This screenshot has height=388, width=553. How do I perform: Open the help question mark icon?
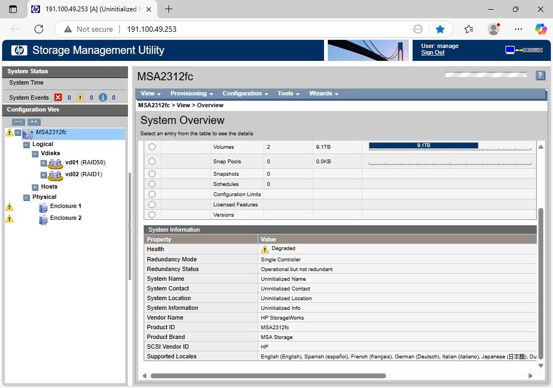pyautogui.click(x=540, y=75)
